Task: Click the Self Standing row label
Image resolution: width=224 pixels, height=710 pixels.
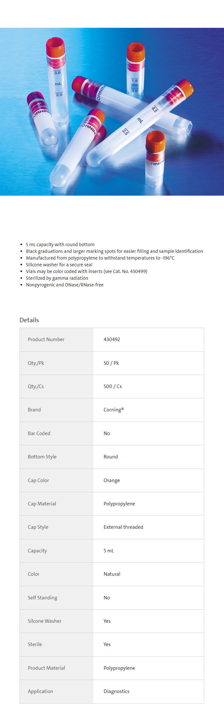Action: [43, 598]
